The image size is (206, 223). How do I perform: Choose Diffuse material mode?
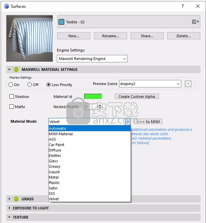pyautogui.click(x=89, y=150)
